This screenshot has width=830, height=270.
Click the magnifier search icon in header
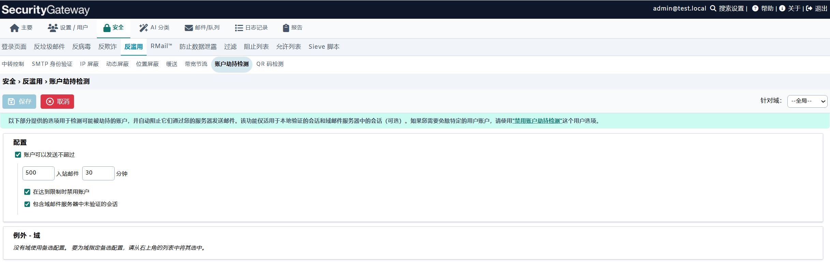[713, 9]
